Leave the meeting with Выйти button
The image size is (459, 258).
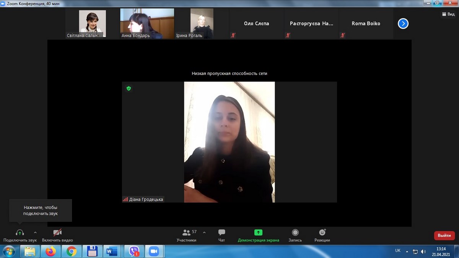[444, 235]
